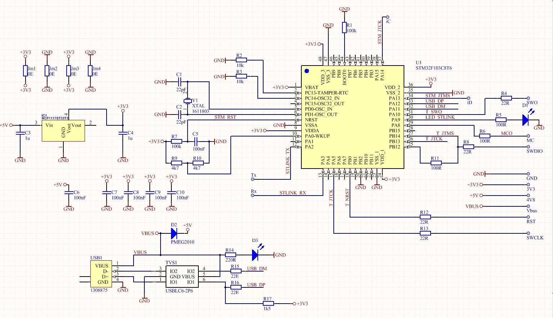The width and height of the screenshot is (553, 318).
Task: Click the USBLC6-2P6 part label
Action: coord(179,290)
